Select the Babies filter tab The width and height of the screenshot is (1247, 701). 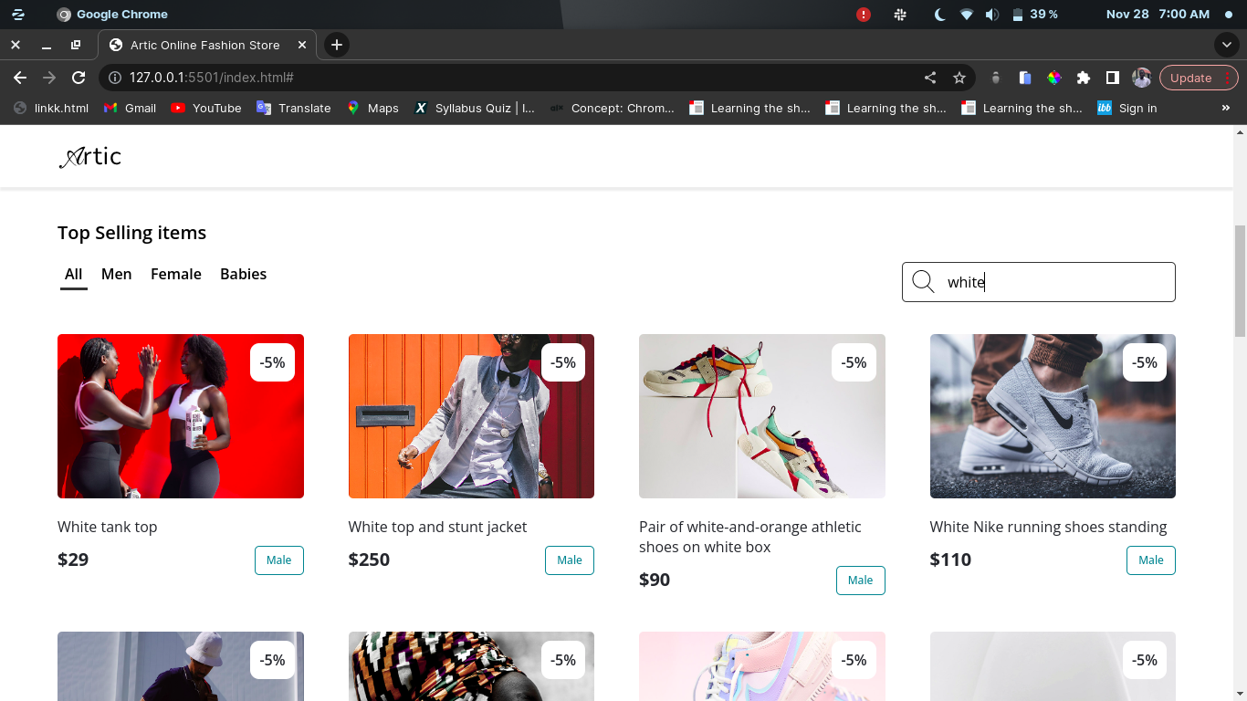coord(243,274)
